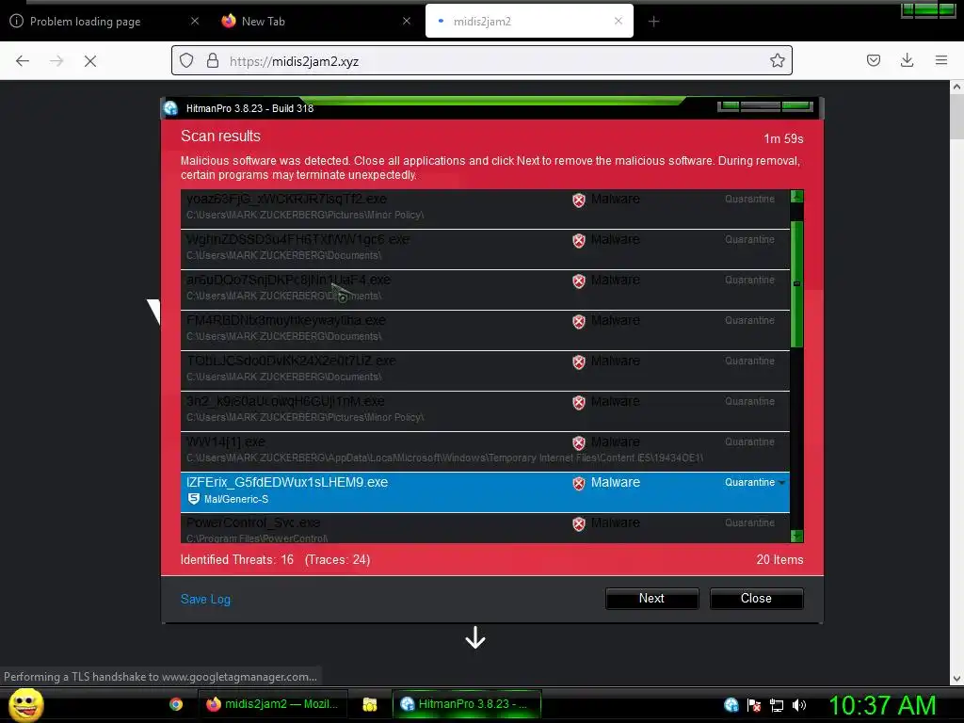
Task: Open Save to Pocket icon
Action: click(x=873, y=60)
